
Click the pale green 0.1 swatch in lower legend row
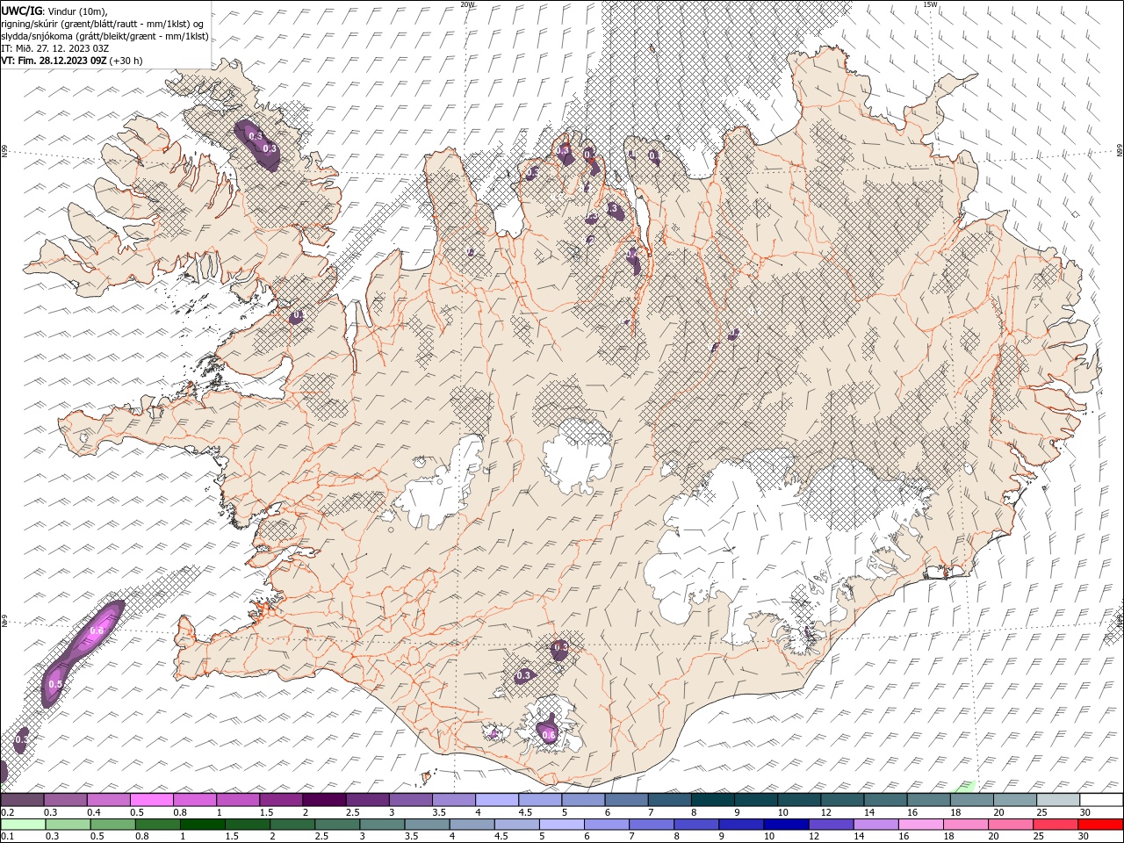point(24,825)
